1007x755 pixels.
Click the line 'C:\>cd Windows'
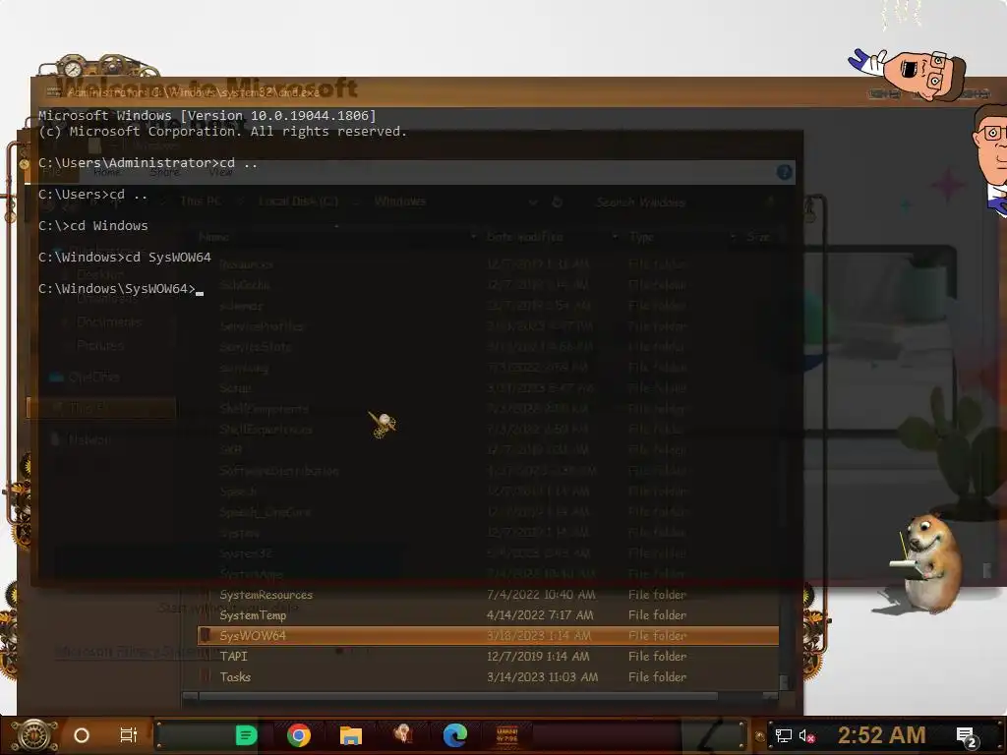tap(93, 226)
